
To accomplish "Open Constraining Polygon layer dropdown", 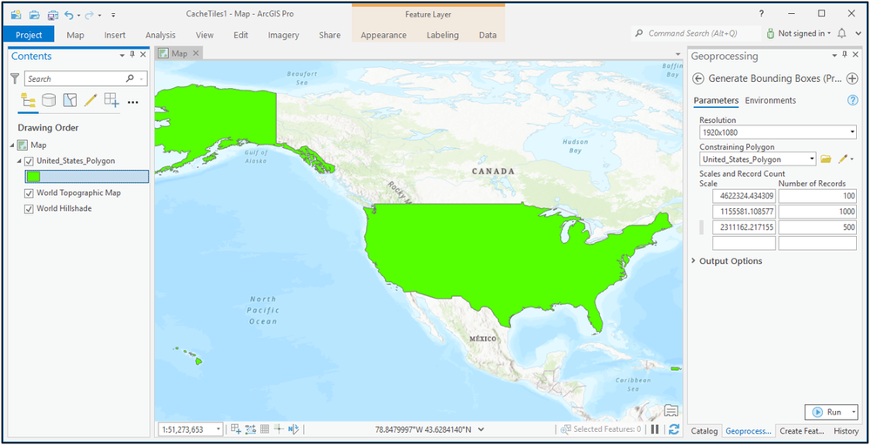I will [x=813, y=159].
